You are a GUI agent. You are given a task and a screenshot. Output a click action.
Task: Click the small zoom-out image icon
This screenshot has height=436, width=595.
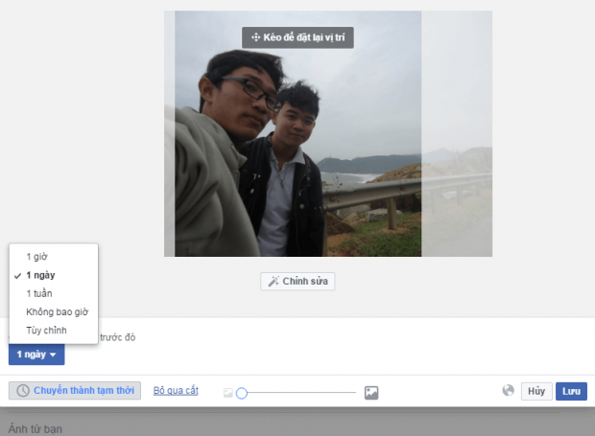[227, 393]
